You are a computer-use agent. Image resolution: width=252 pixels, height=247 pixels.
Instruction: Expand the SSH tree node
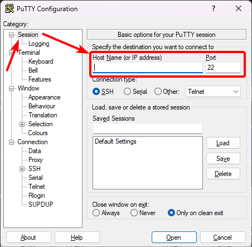tap(22, 169)
